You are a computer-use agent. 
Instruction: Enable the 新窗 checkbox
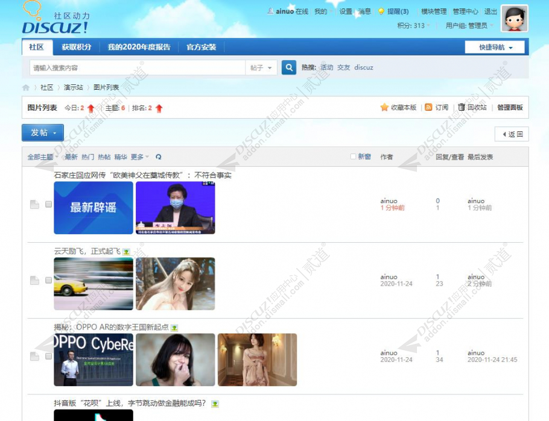pyautogui.click(x=354, y=157)
